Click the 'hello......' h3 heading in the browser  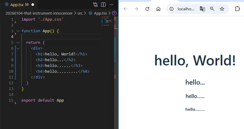pyautogui.click(x=195, y=96)
